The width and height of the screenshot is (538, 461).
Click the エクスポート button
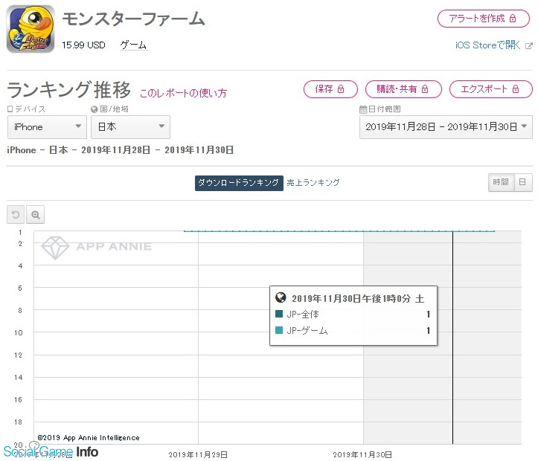click(490, 89)
